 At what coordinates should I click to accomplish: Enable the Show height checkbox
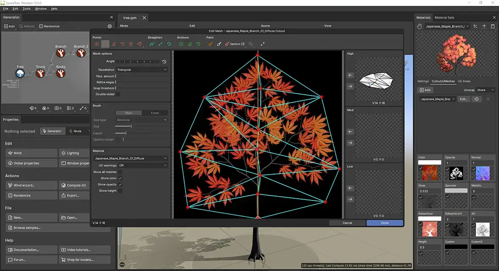(x=120, y=191)
